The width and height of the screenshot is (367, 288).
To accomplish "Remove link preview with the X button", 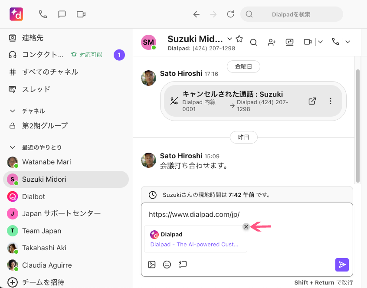I will (x=246, y=226).
